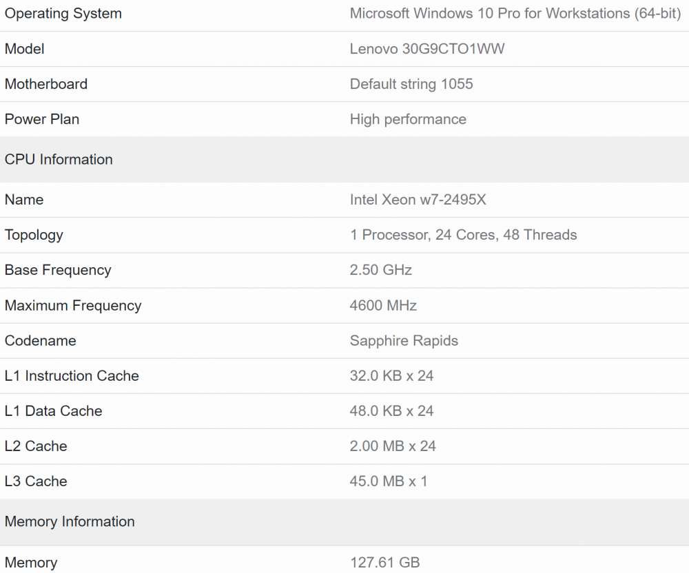Click the 'L2 Cache' label
The height and width of the screenshot is (573, 689).
tap(36, 446)
